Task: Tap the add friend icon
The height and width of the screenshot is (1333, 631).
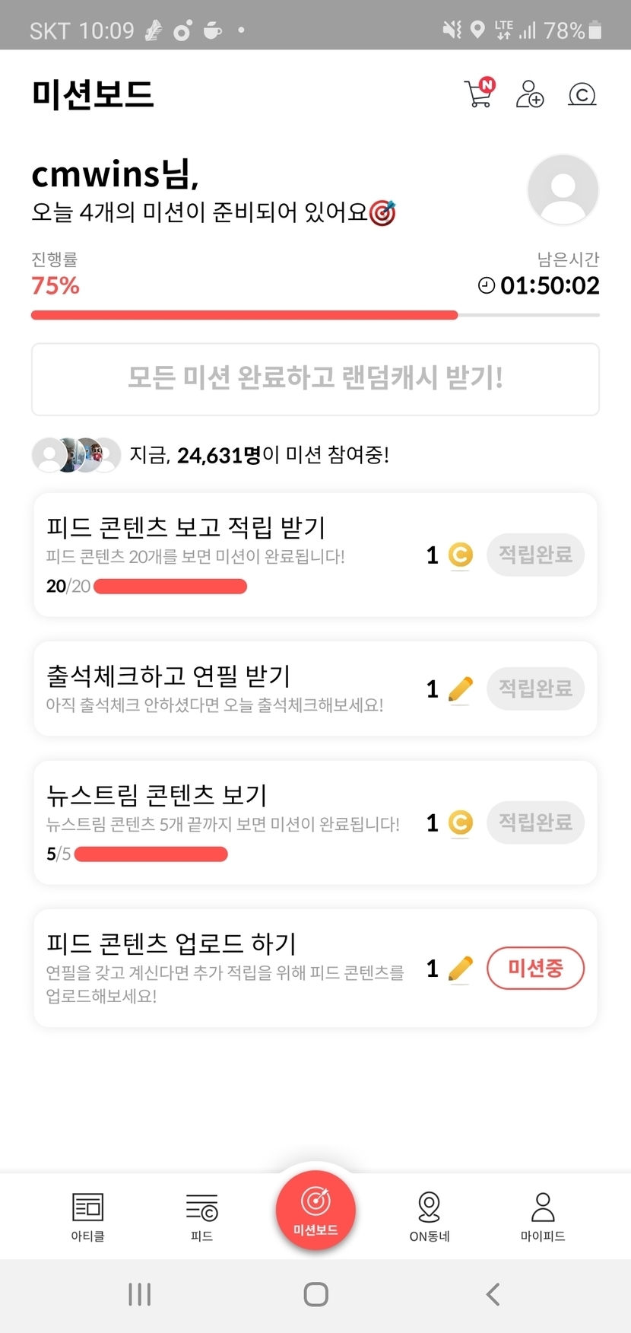Action: pos(530,94)
